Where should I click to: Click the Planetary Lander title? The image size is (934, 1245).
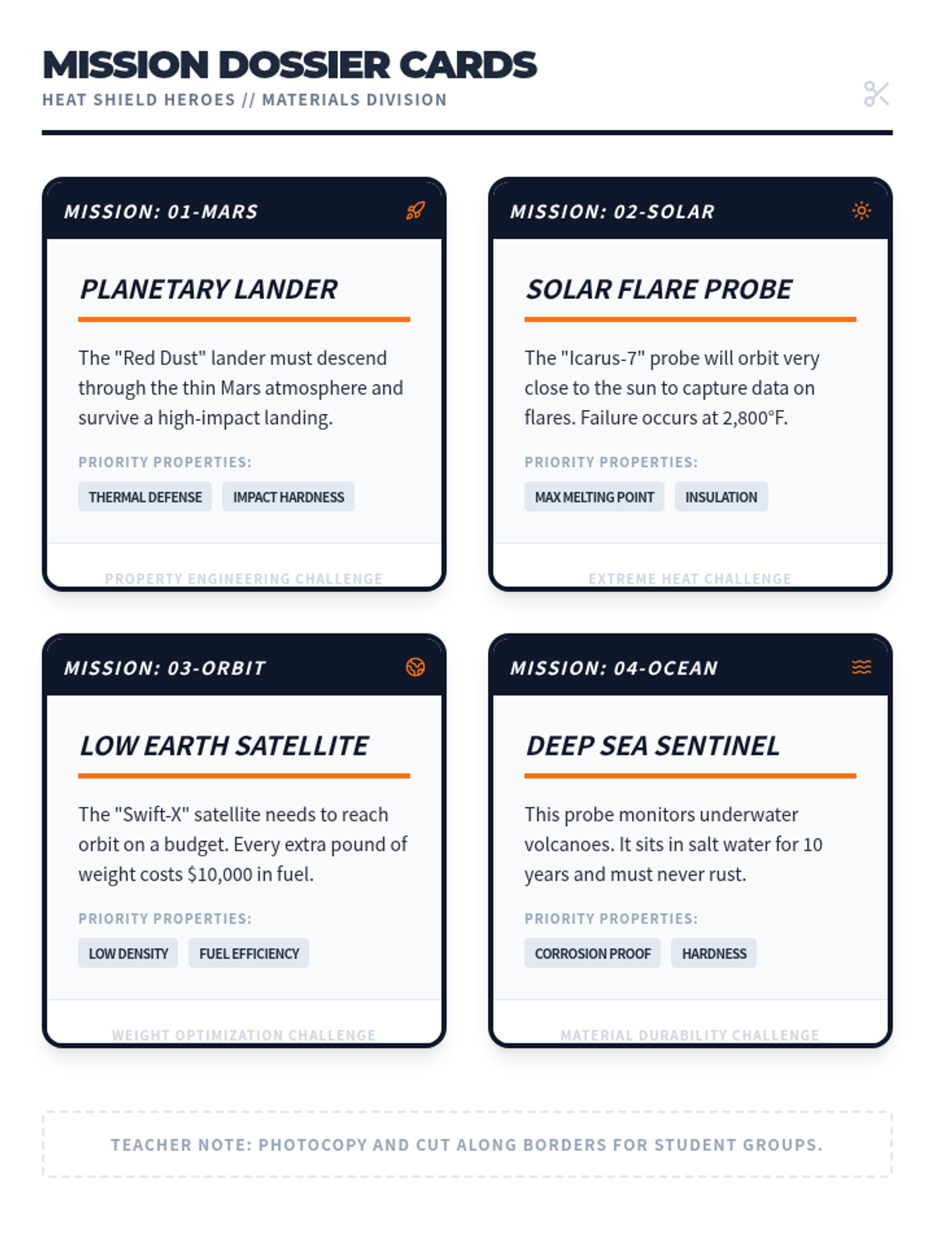click(209, 289)
